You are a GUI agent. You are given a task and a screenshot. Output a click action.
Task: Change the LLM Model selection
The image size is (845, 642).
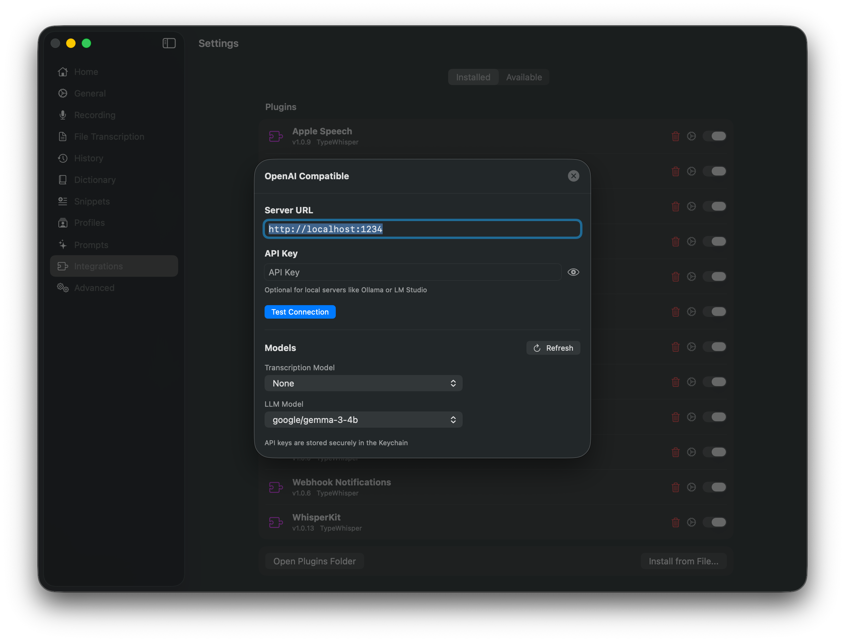point(363,420)
